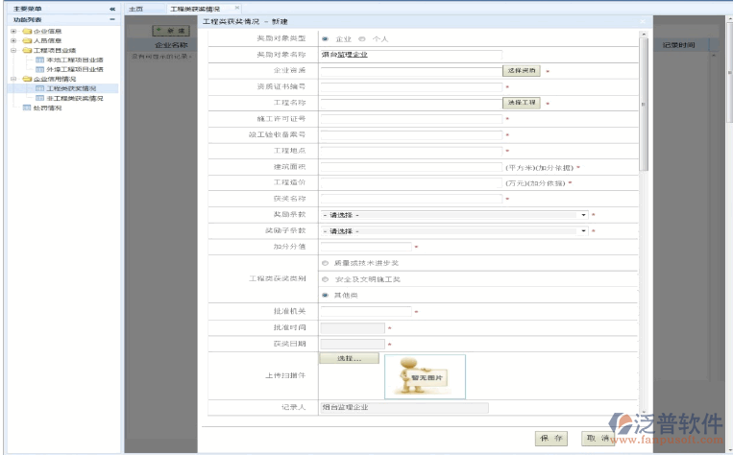Click the 非工程类获奖情况 grid icon
The image size is (733, 455).
(39, 98)
